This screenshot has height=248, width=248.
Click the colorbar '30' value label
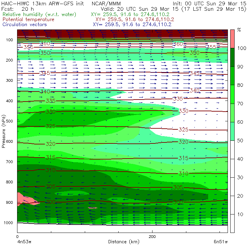point(240,178)
